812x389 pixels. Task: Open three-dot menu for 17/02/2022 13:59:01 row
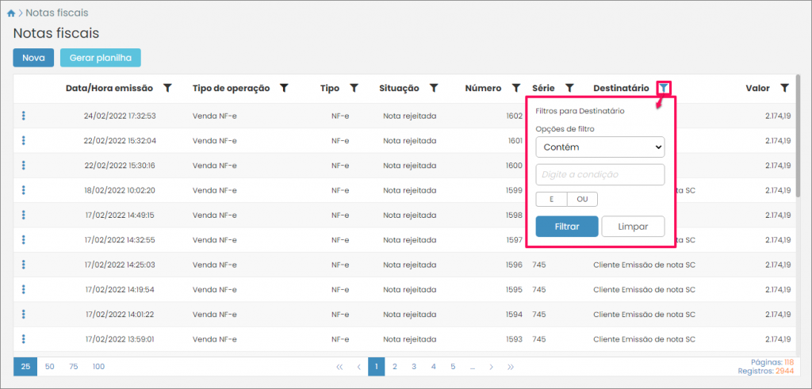coord(24,339)
